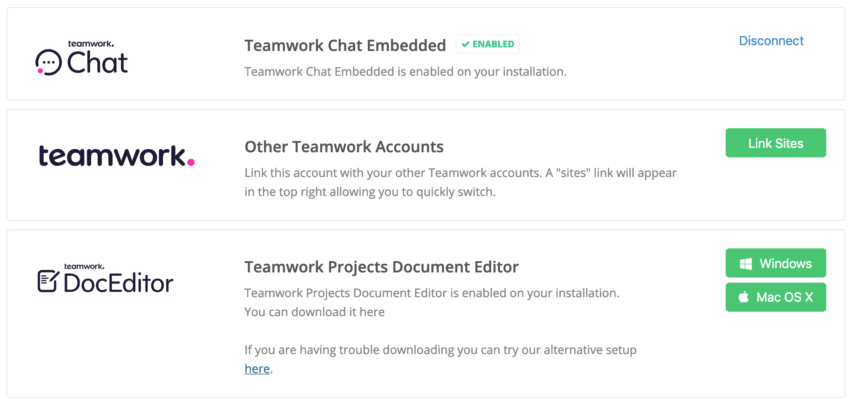854x405 pixels.
Task: Click the Chat Embedded enabled description text
Action: pos(405,71)
